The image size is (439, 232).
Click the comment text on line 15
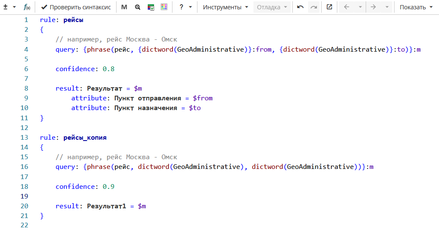coord(117,157)
